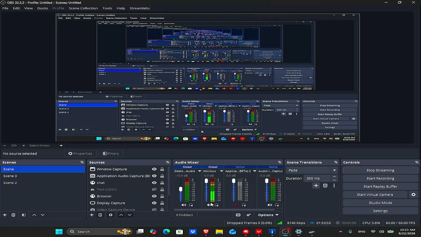The image size is (421, 237).
Task: Adjust the Mic/Aux volume slider handle
Action: point(206,181)
